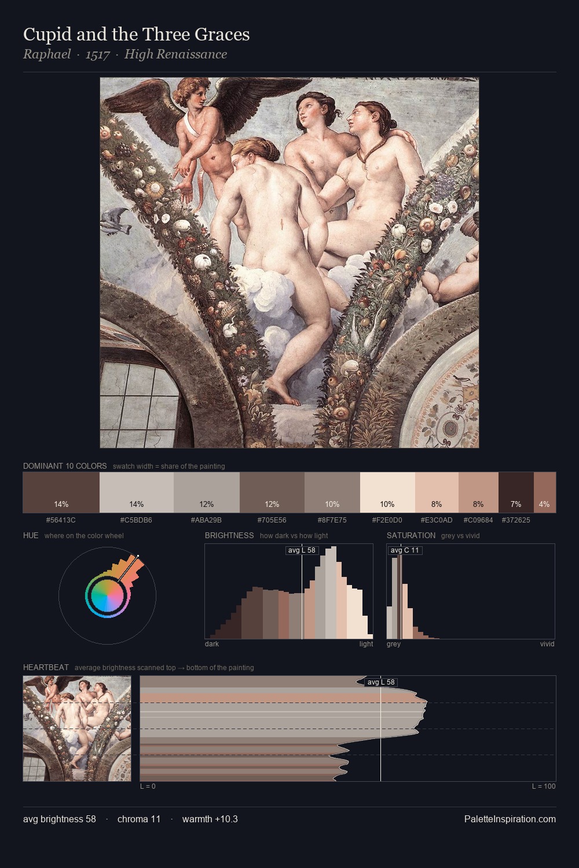Click the hex label #F2E0D0

(x=387, y=520)
